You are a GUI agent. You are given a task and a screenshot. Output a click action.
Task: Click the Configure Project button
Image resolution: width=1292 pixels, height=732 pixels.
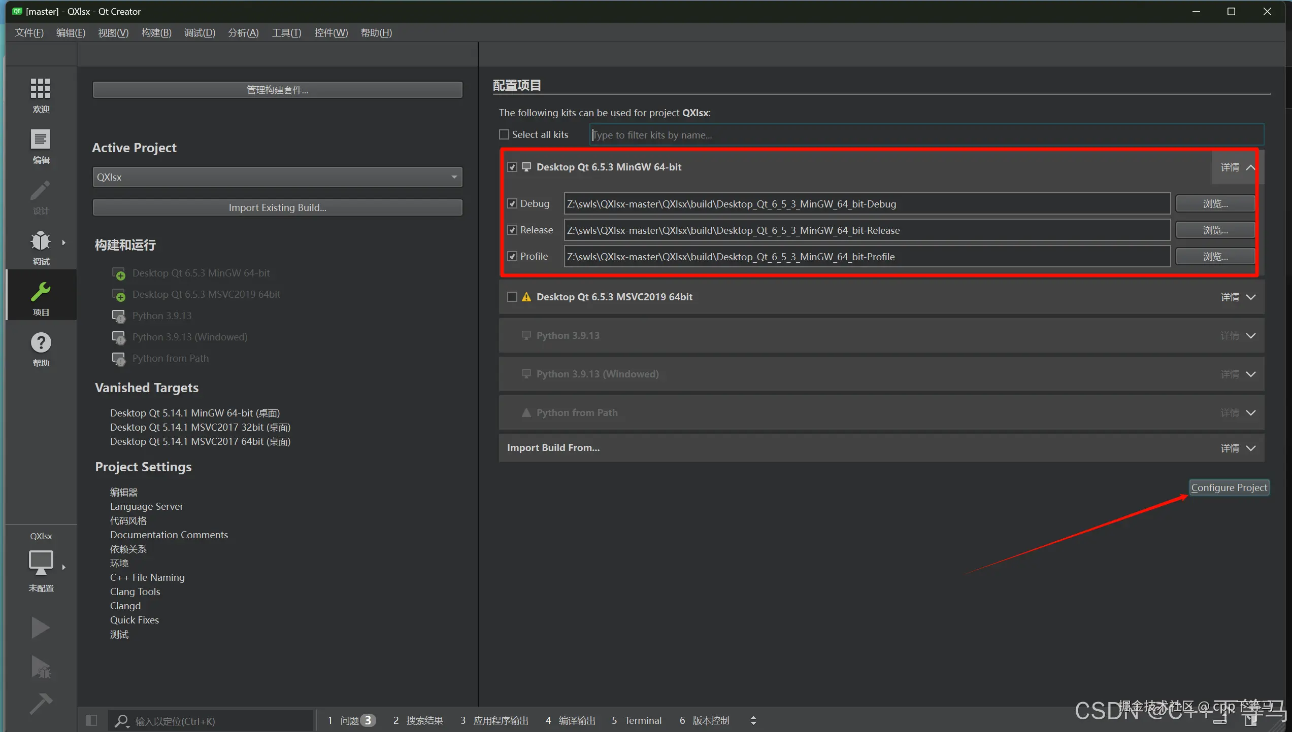coord(1229,487)
